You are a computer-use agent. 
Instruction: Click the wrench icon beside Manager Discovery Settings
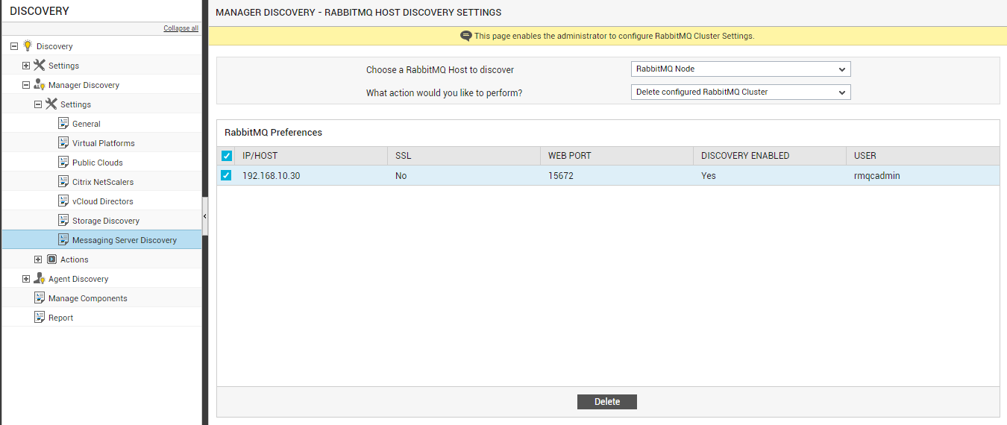51,104
